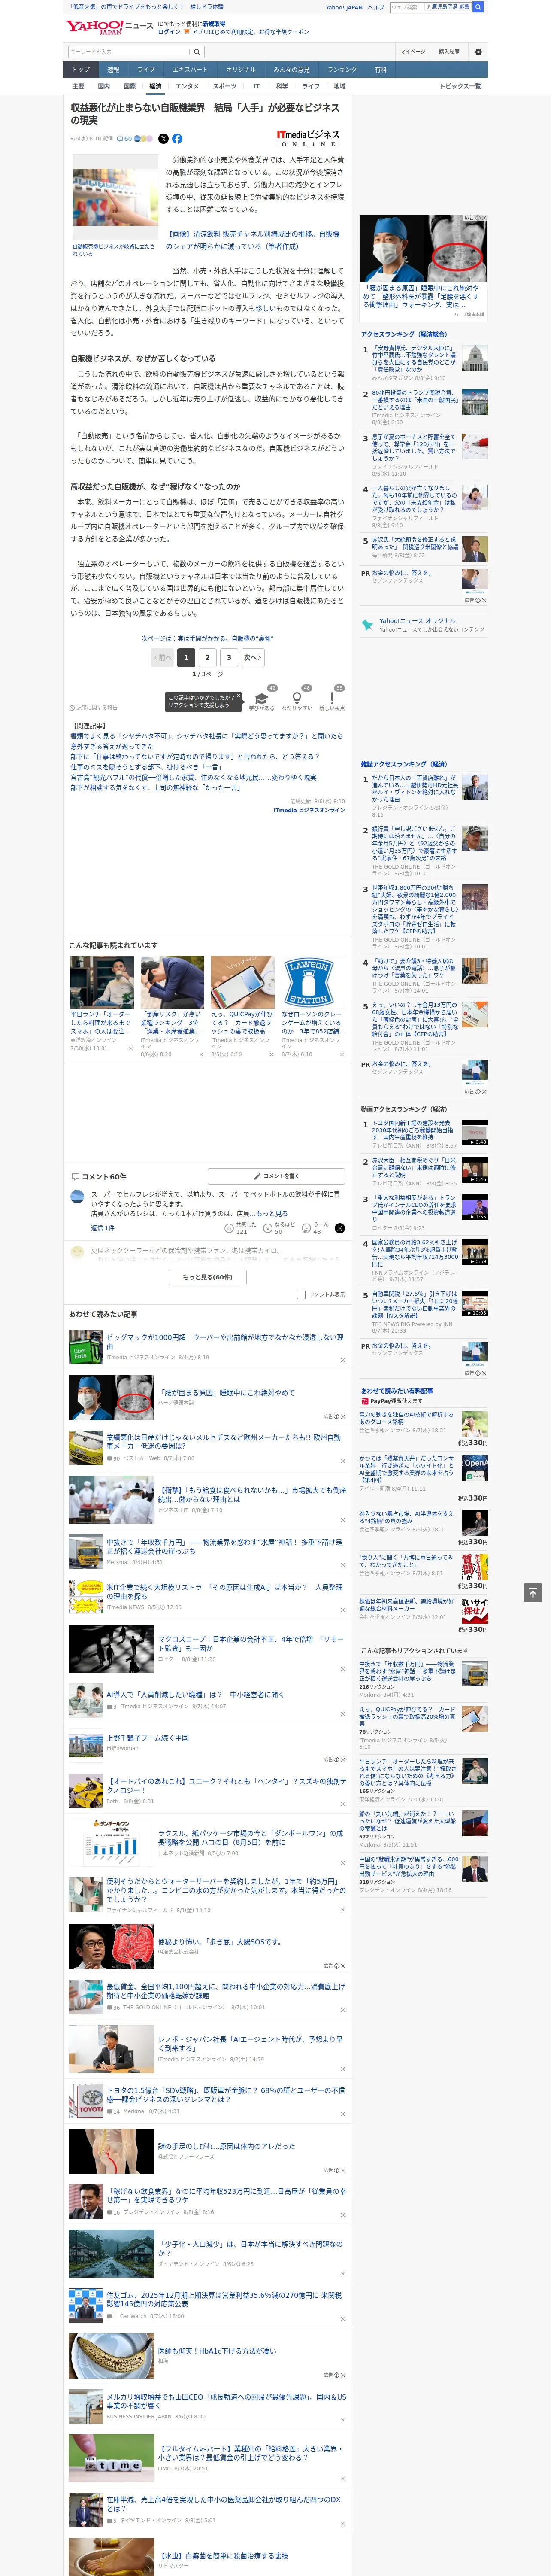Click the もっと見る(60件) comments button
This screenshot has height=2576, width=551.
208,1277
